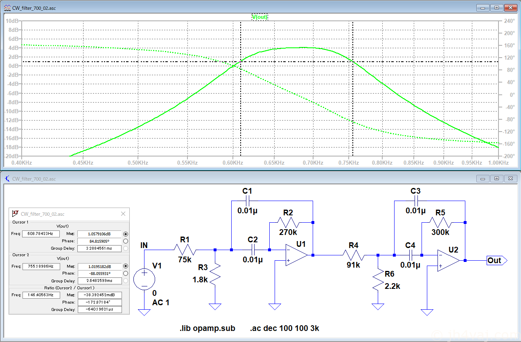Viewport: 521px width, 342px height.
Task: Click the -200° phase axis label
Action: tap(510, 156)
